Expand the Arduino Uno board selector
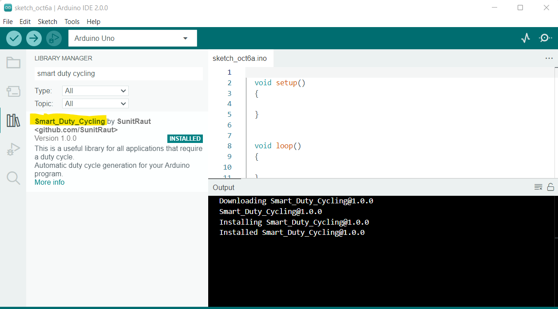Screen dimensions: 558x309 click(x=132, y=38)
